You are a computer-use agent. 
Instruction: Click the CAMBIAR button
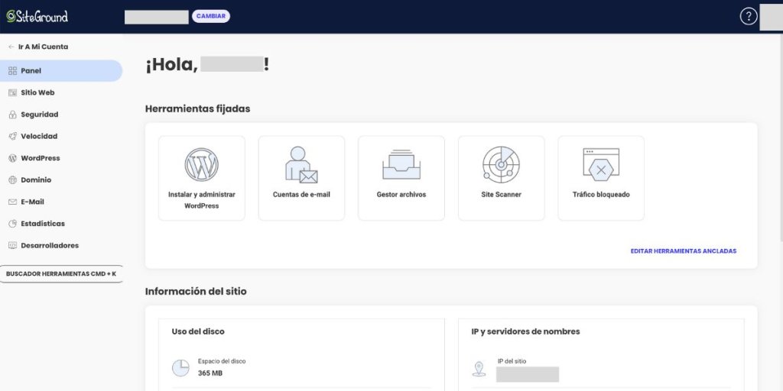211,17
